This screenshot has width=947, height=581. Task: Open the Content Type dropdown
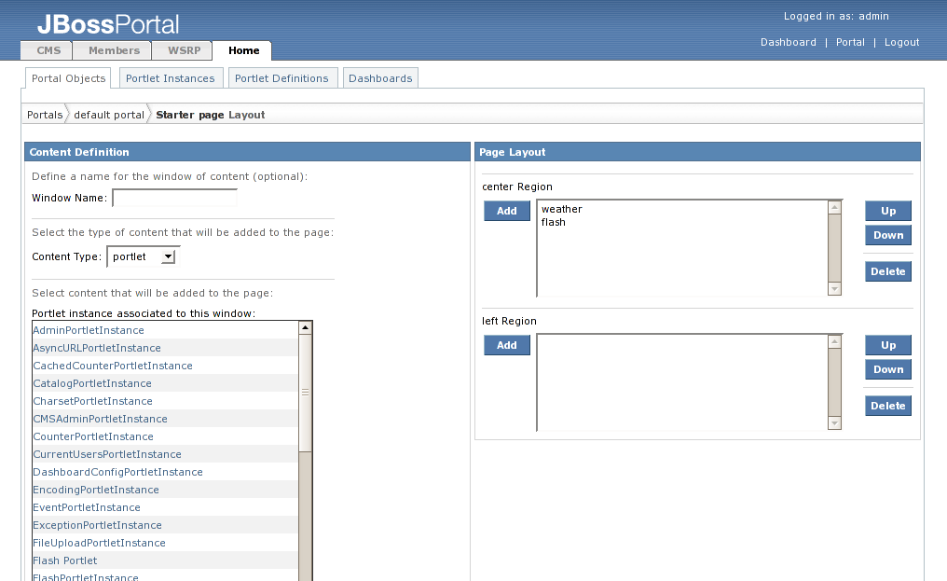(144, 256)
